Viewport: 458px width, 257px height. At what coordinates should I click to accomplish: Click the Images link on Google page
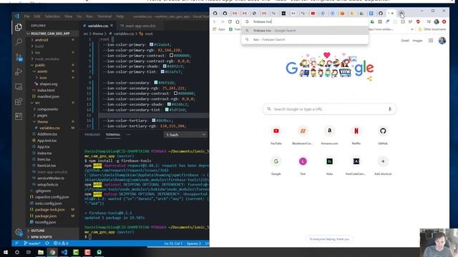(417, 41)
